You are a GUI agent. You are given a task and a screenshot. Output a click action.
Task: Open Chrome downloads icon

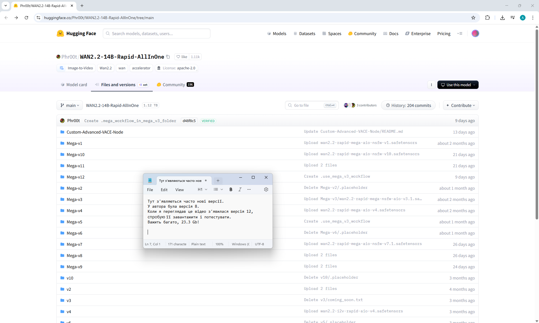[x=502, y=18]
